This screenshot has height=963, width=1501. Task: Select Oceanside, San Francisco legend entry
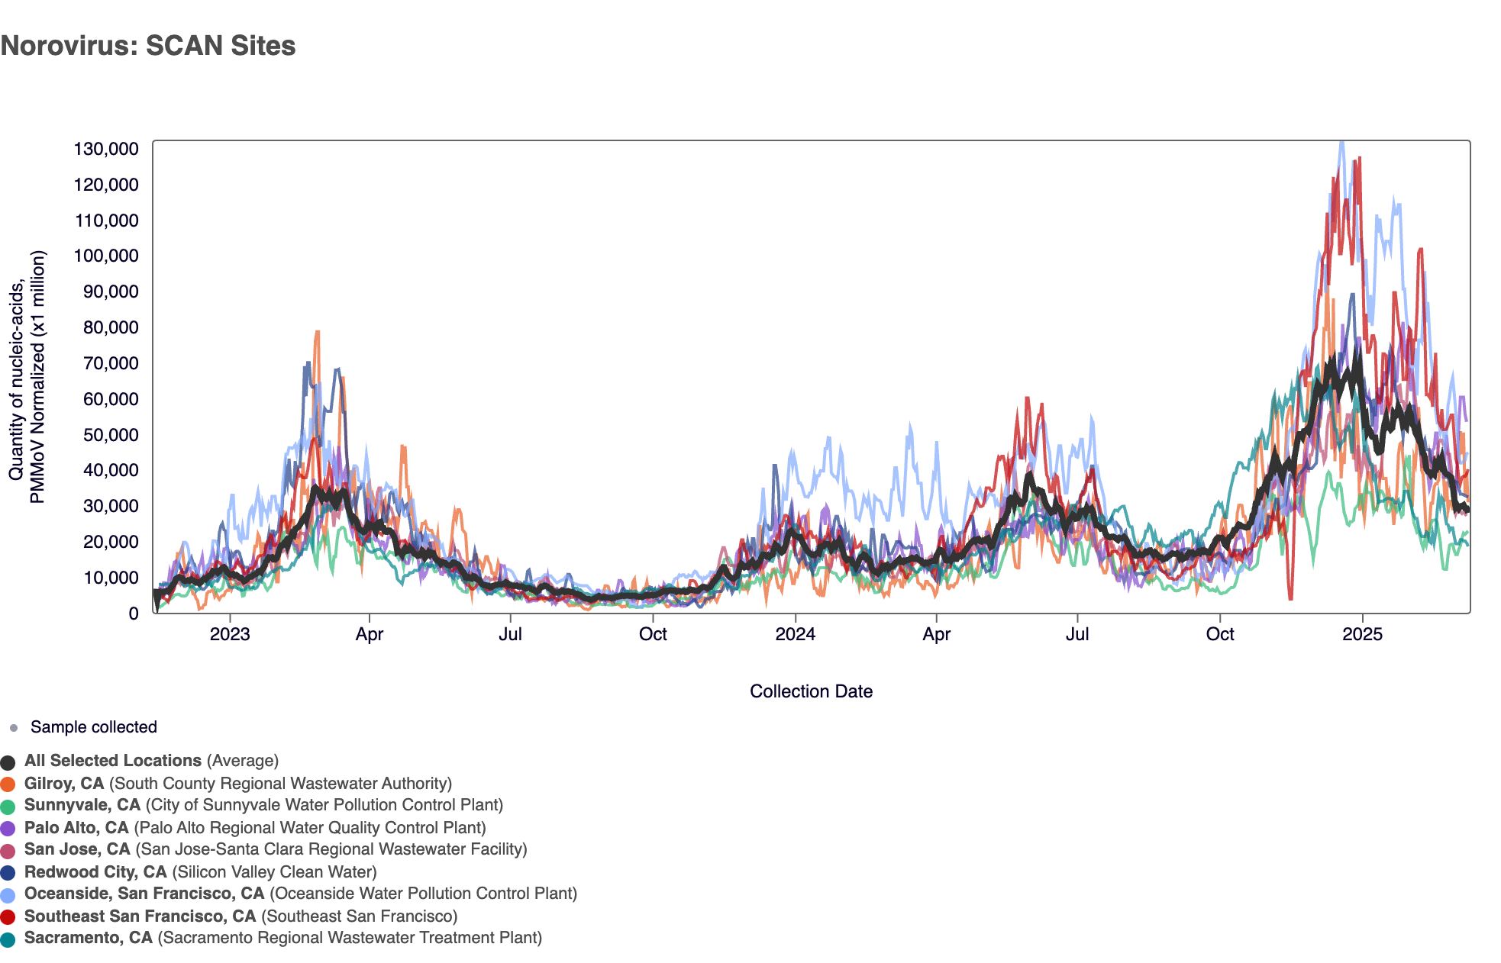pyautogui.click(x=144, y=894)
